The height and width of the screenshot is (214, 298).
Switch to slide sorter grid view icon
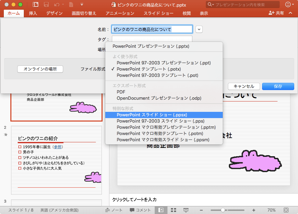(x=173, y=210)
